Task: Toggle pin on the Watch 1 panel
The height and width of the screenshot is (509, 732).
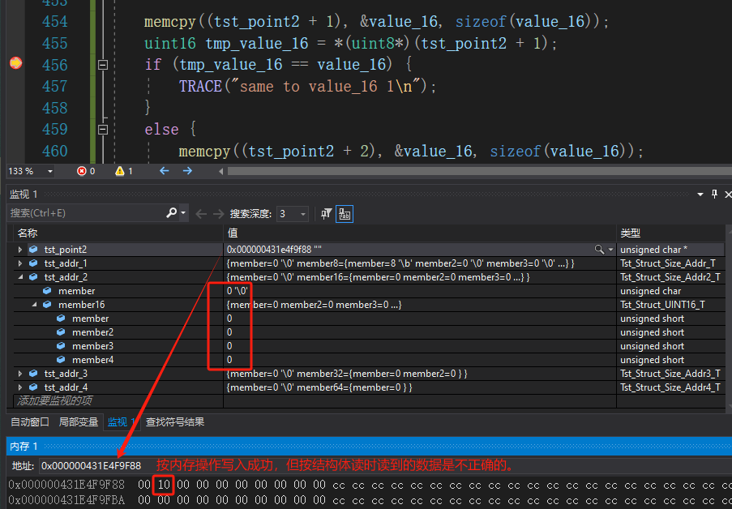Action: click(x=714, y=194)
